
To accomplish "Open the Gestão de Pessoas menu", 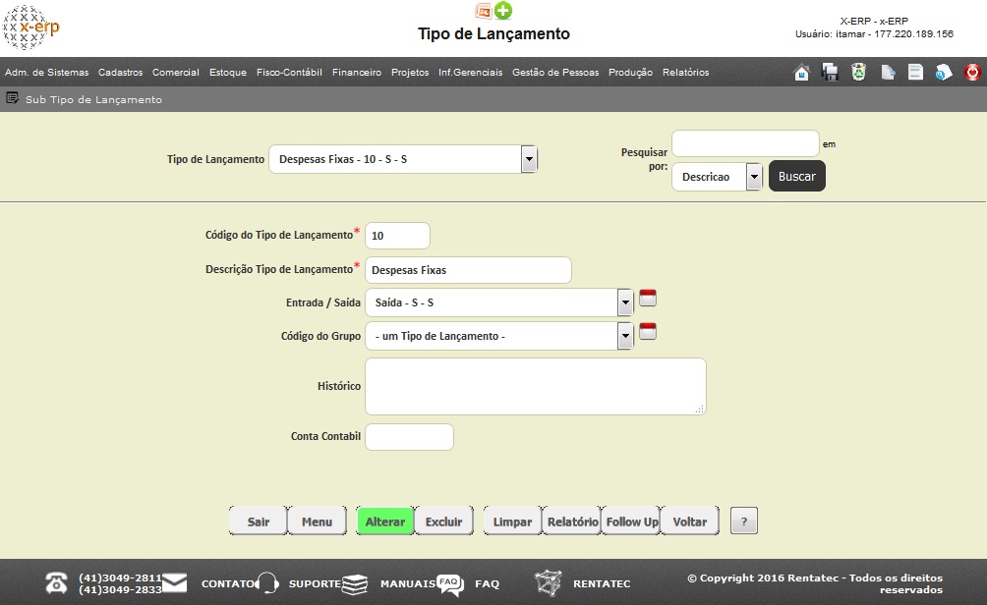I will pyautogui.click(x=555, y=73).
